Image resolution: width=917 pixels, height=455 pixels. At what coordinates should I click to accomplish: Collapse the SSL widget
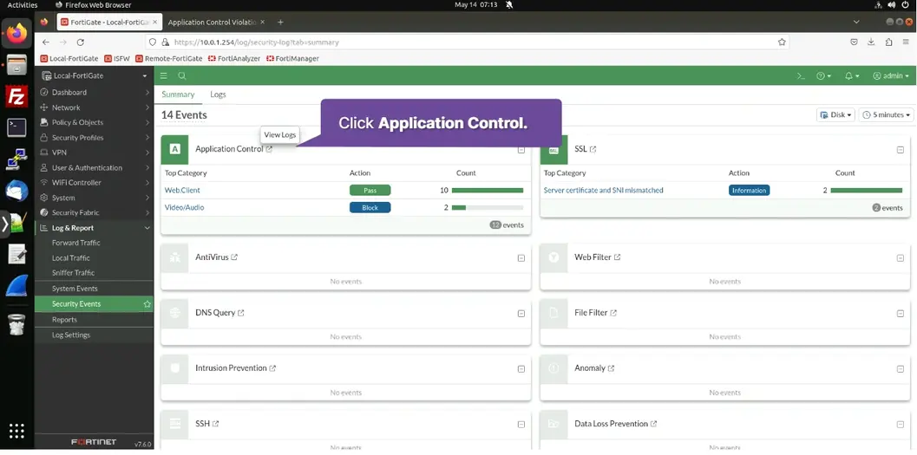[900, 150]
